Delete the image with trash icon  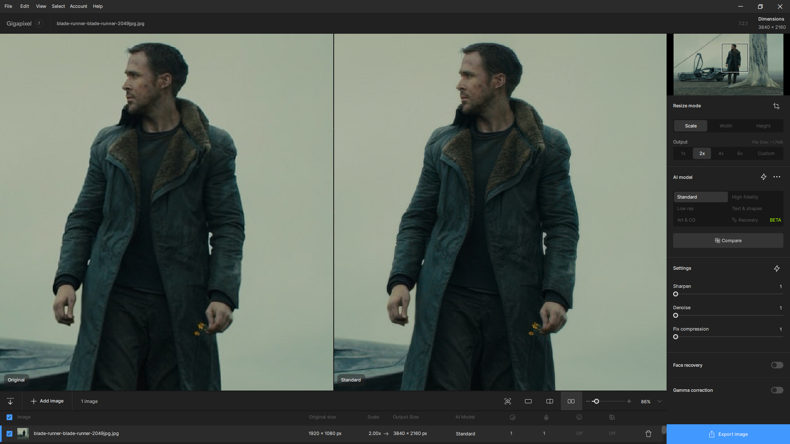pyautogui.click(x=648, y=434)
